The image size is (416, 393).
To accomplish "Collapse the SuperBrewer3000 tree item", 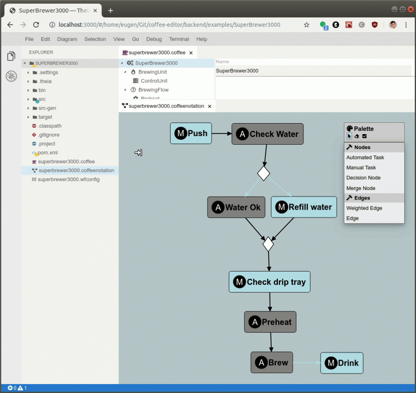I will pyautogui.click(x=121, y=63).
